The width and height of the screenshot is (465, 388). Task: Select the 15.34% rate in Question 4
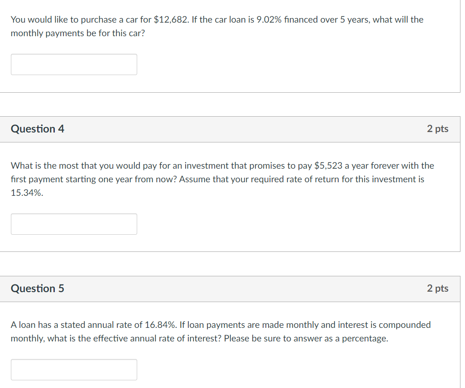(x=27, y=193)
